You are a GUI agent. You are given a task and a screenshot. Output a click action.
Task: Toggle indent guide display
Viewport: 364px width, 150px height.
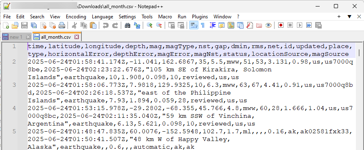click(212, 25)
